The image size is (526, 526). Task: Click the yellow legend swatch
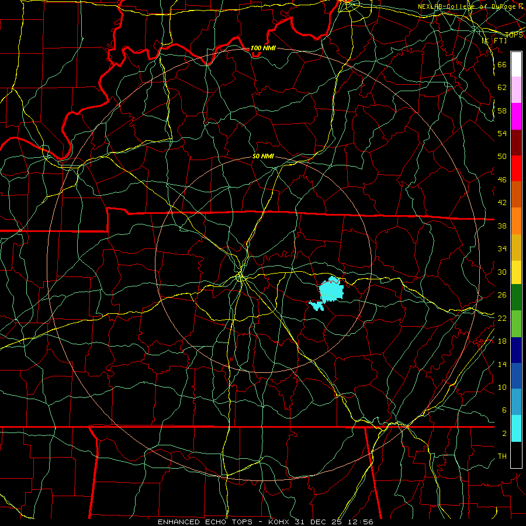[x=516, y=272]
